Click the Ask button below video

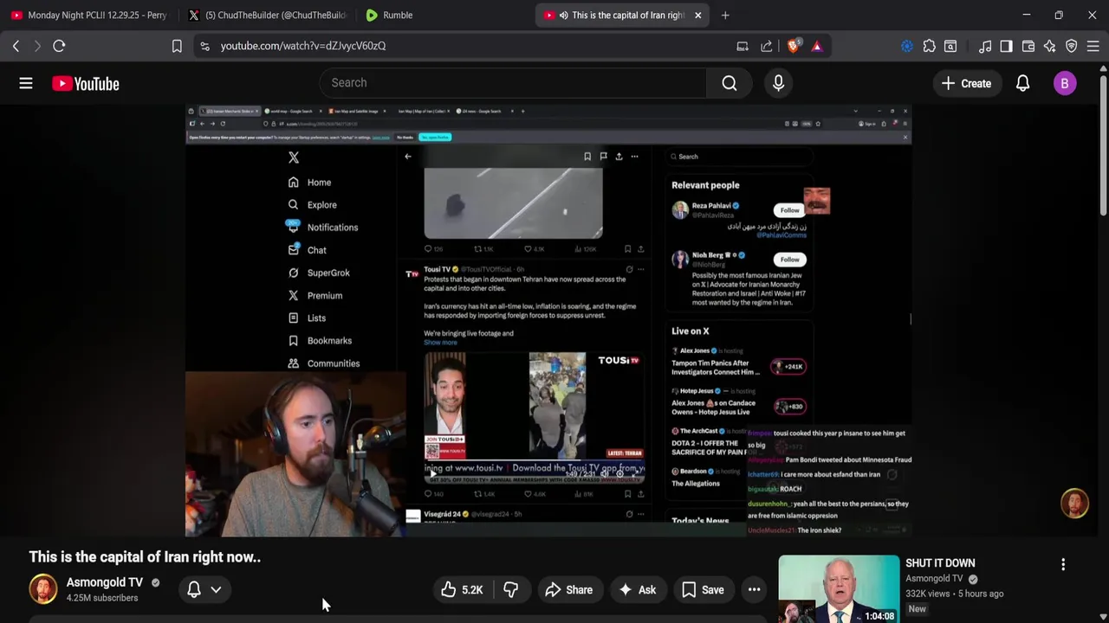pos(637,590)
